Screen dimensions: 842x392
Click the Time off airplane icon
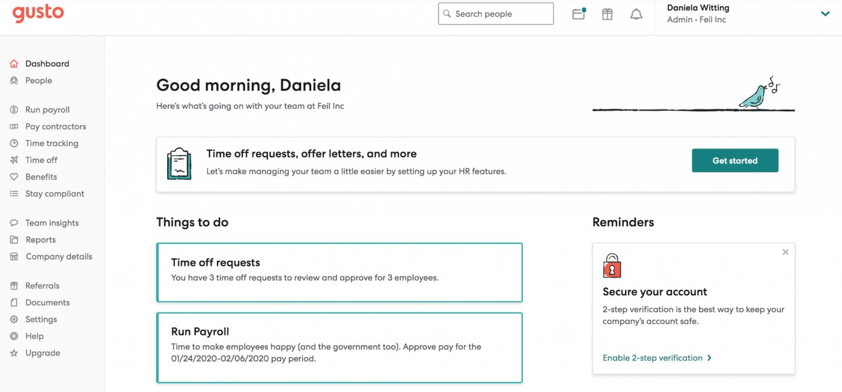coord(14,160)
